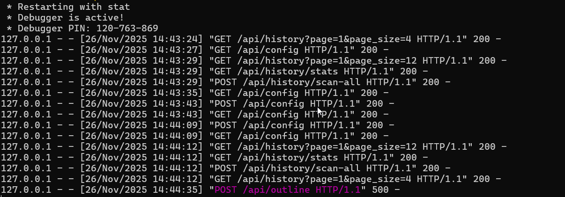This screenshot has width=565, height=197.
Task: Click the 14:43:43 GET /api/config line
Action: pos(195,114)
